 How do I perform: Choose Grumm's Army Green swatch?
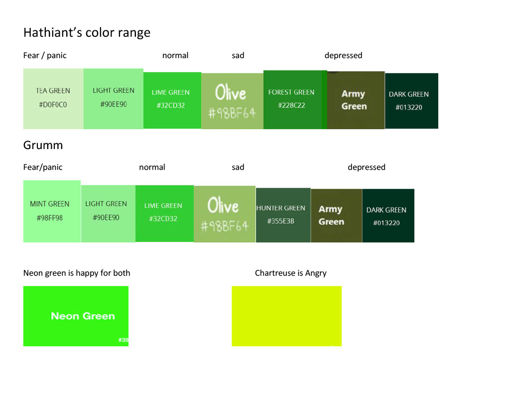click(x=337, y=216)
